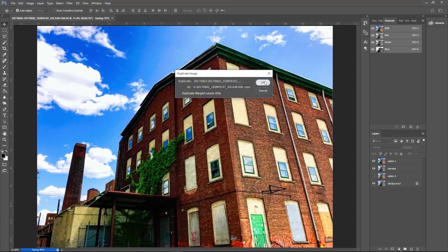Load channel as selection icon
This screenshot has height=252, width=448.
pyautogui.click(x=397, y=127)
